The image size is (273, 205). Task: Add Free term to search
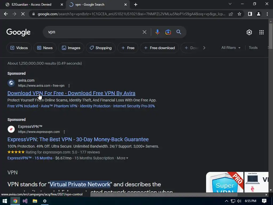click(x=128, y=48)
